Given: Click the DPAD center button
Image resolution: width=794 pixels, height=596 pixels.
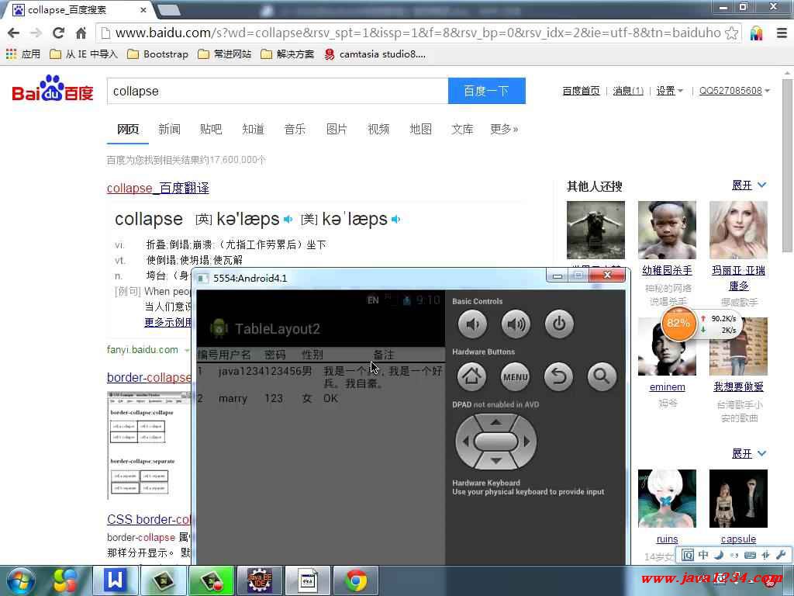Looking at the screenshot, I should 496,442.
